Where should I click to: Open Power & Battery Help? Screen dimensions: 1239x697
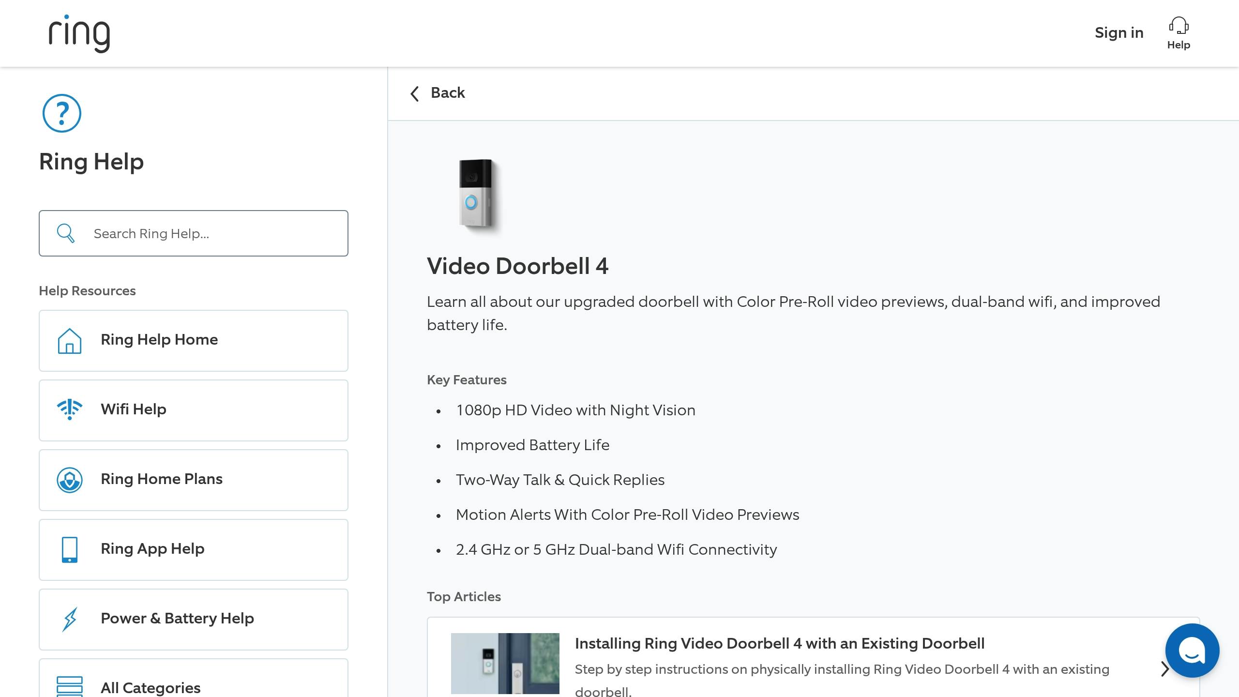[x=194, y=620]
